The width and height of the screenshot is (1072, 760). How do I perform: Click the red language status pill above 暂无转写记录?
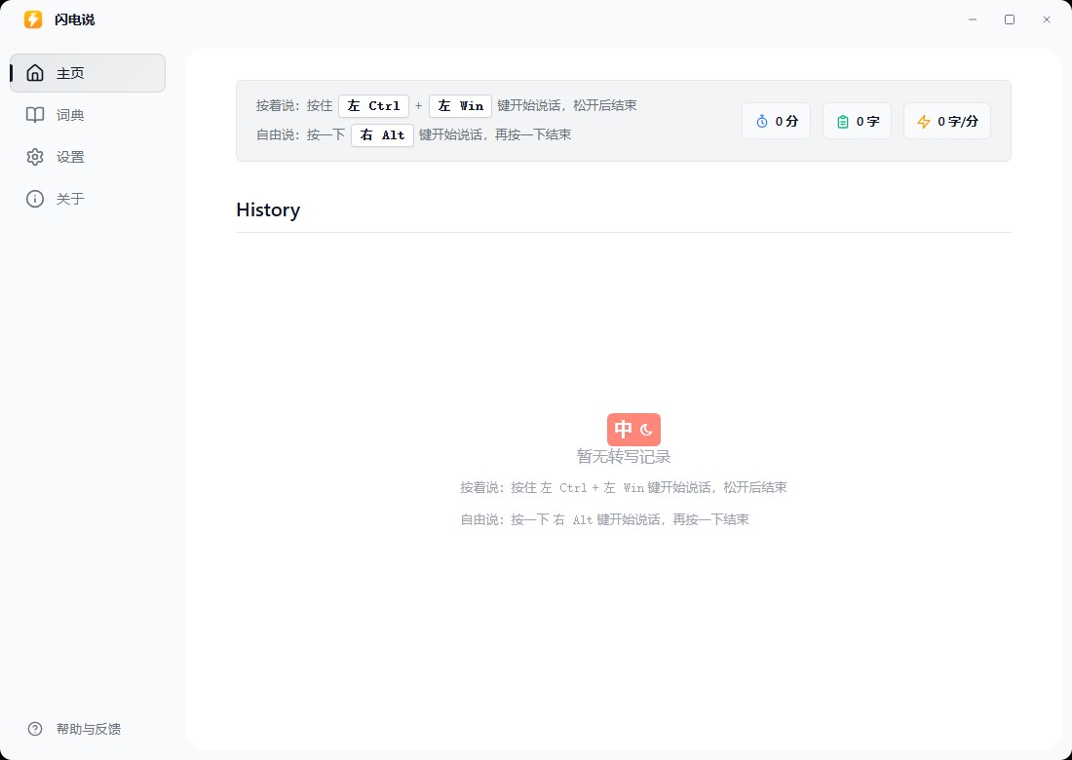(x=633, y=429)
